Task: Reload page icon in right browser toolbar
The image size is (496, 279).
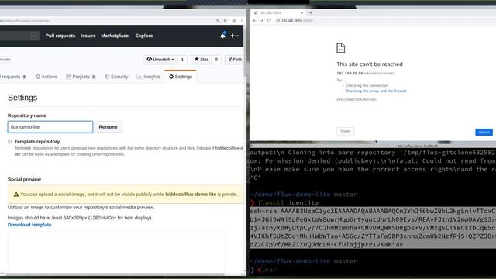Action: (x=269, y=21)
